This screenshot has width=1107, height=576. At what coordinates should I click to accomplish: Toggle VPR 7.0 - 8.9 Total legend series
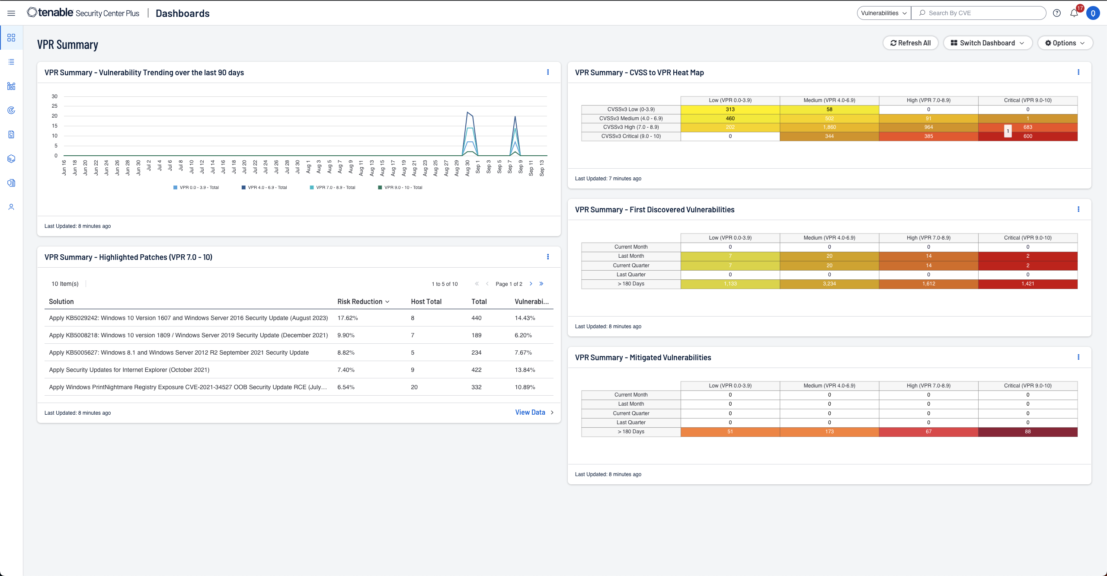[335, 188]
